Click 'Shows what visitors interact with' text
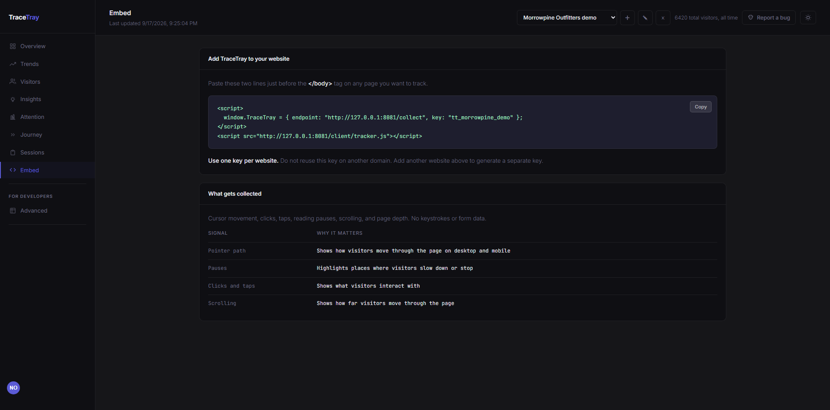 pyautogui.click(x=368, y=286)
